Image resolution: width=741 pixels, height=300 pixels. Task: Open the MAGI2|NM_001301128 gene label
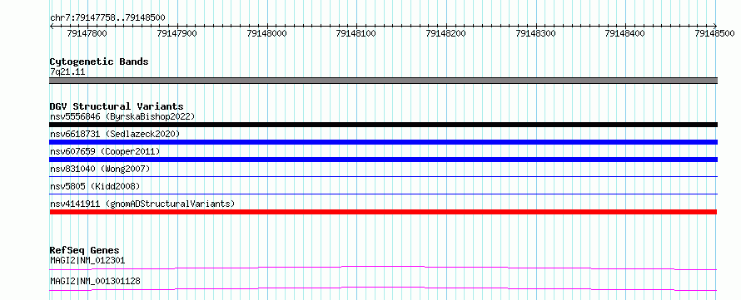pyautogui.click(x=95, y=281)
